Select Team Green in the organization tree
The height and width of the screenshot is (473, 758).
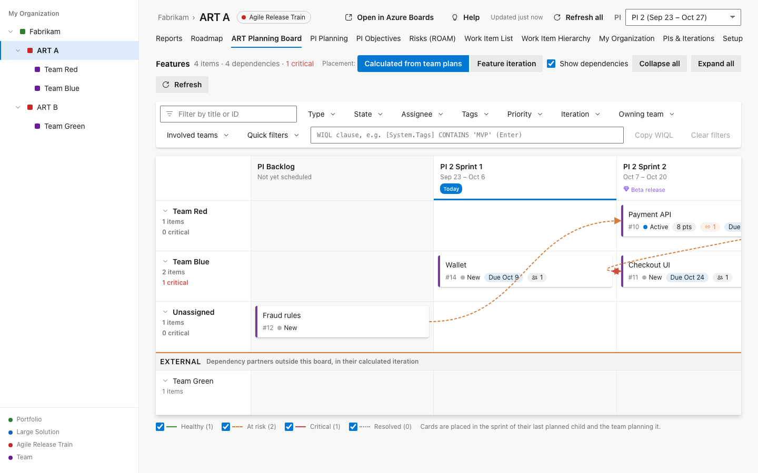tap(69, 126)
